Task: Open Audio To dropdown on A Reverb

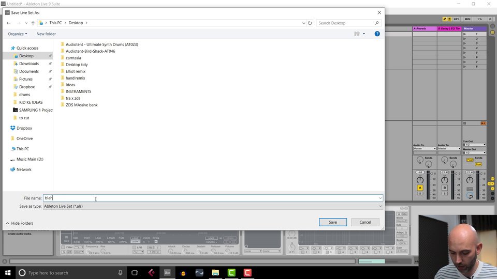Action: tap(425, 149)
